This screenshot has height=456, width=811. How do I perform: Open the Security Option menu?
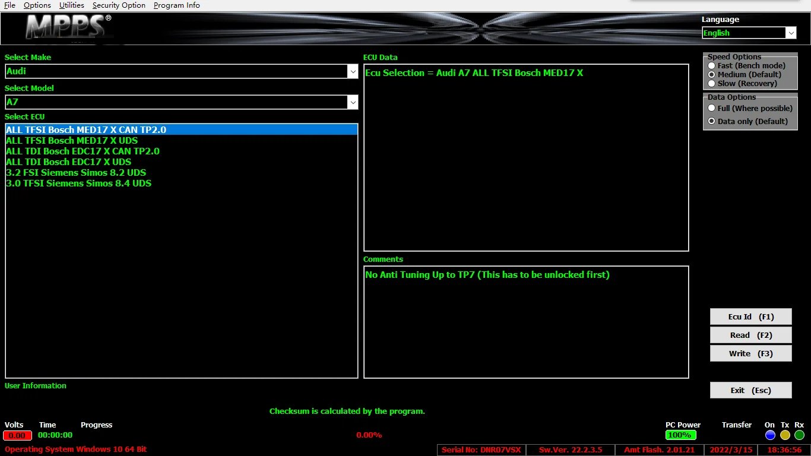point(119,5)
